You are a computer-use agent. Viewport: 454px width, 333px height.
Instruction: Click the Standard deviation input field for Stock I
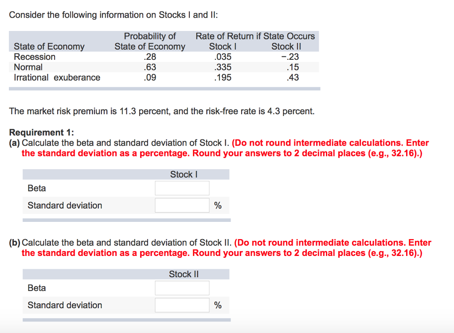point(182,205)
